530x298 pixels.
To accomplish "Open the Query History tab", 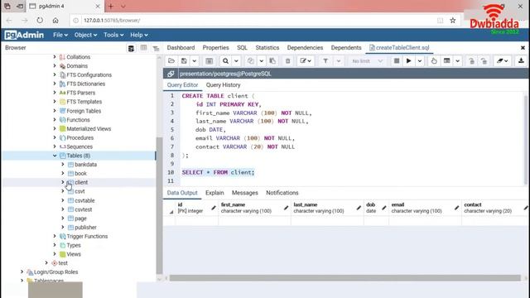I will (223, 84).
